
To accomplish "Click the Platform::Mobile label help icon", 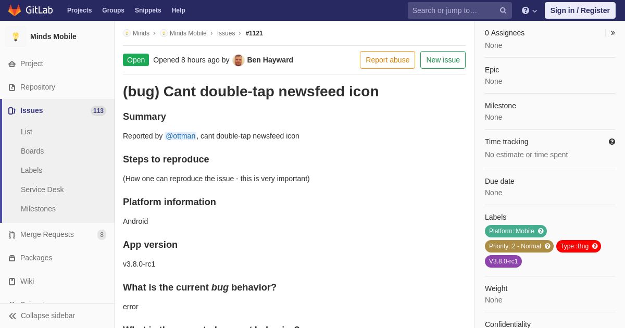I will (x=541, y=231).
